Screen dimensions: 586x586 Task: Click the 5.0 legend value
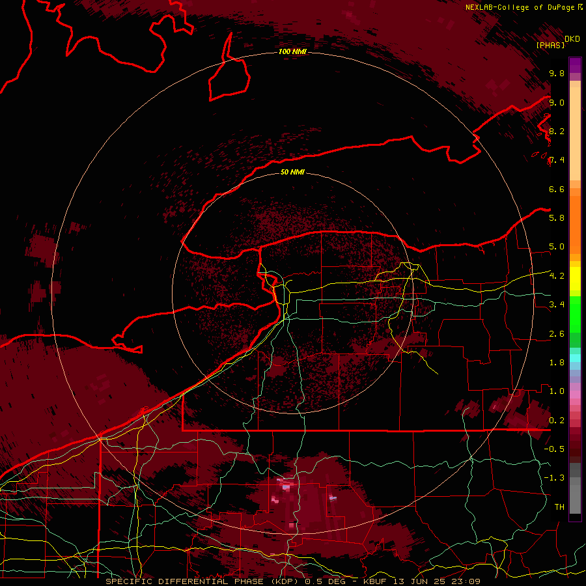[x=557, y=247]
